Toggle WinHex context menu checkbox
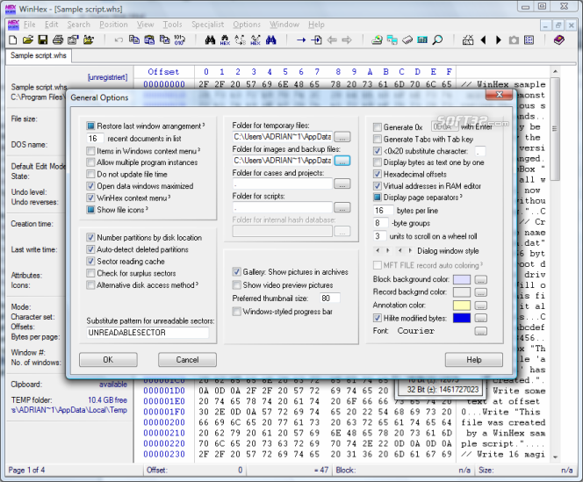Viewport: 583px width, 482px height. [x=90, y=198]
